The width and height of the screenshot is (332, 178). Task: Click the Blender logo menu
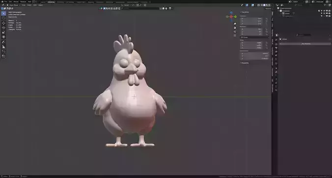tap(2, 1)
